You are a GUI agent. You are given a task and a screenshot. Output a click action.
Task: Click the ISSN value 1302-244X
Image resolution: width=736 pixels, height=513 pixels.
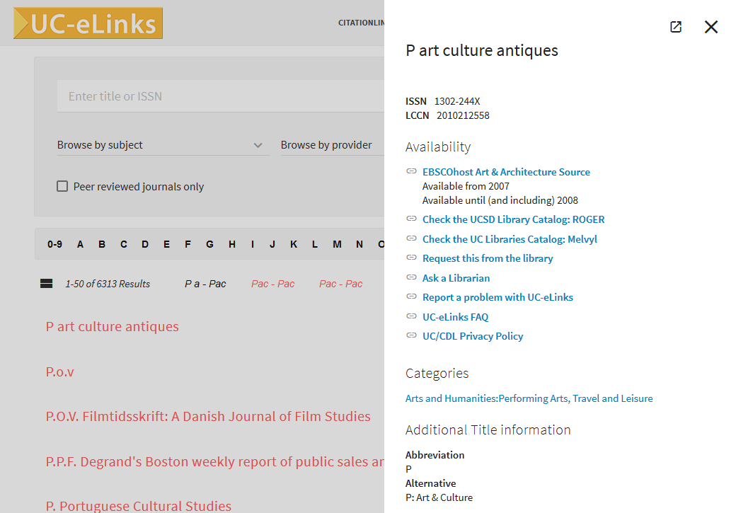coord(457,101)
